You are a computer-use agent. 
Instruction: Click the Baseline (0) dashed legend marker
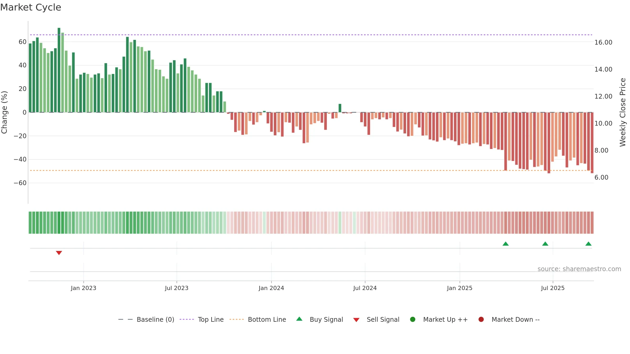(125, 319)
